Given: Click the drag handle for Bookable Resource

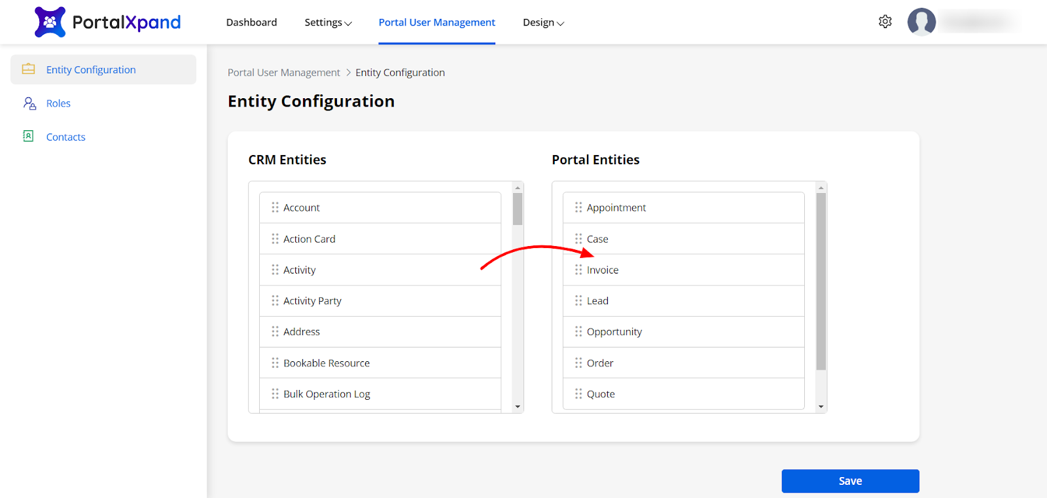Looking at the screenshot, I should click(275, 363).
